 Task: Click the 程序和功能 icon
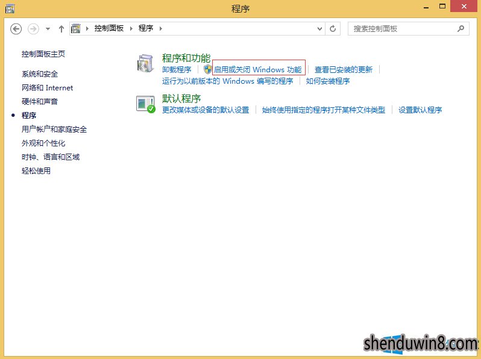[x=145, y=63]
